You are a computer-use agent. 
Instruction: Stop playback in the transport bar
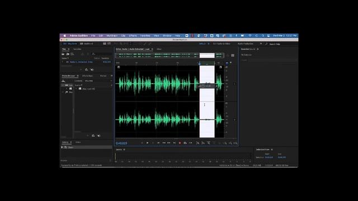[x=142, y=143]
